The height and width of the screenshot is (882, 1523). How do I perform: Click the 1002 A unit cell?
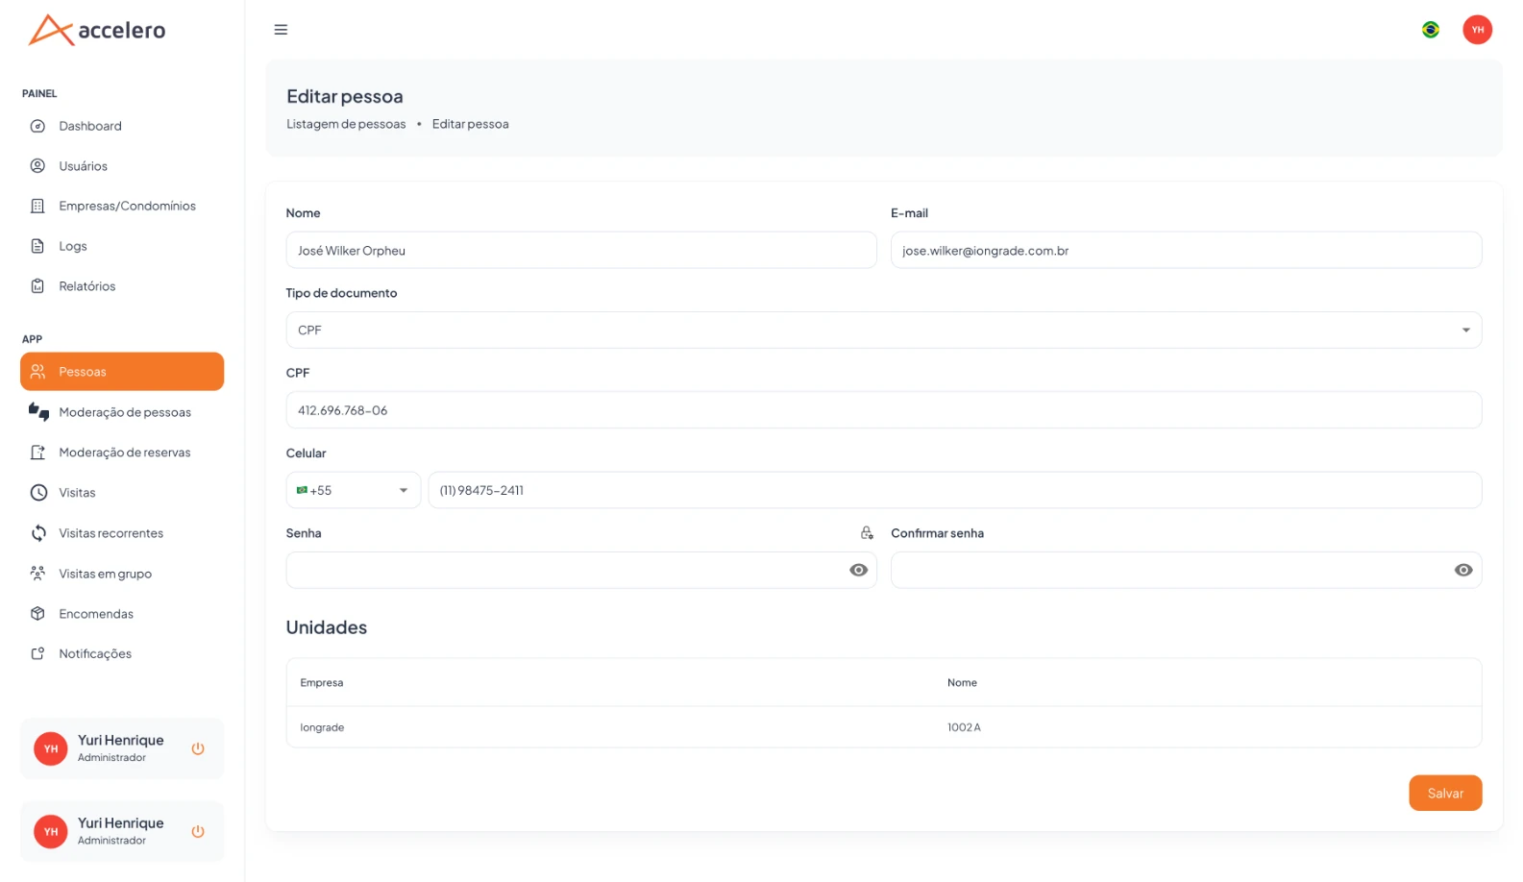click(x=964, y=727)
